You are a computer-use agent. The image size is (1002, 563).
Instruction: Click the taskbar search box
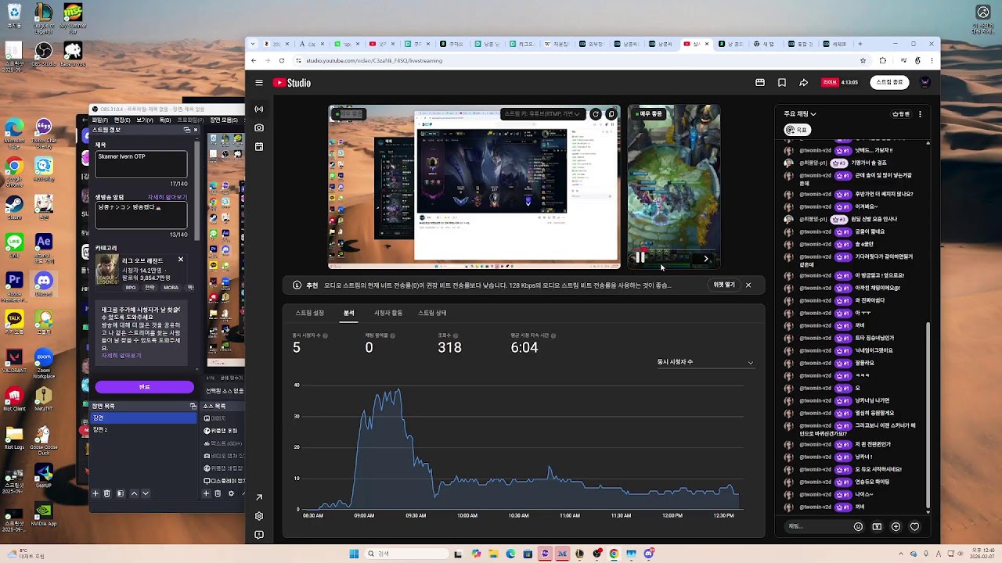click(405, 554)
